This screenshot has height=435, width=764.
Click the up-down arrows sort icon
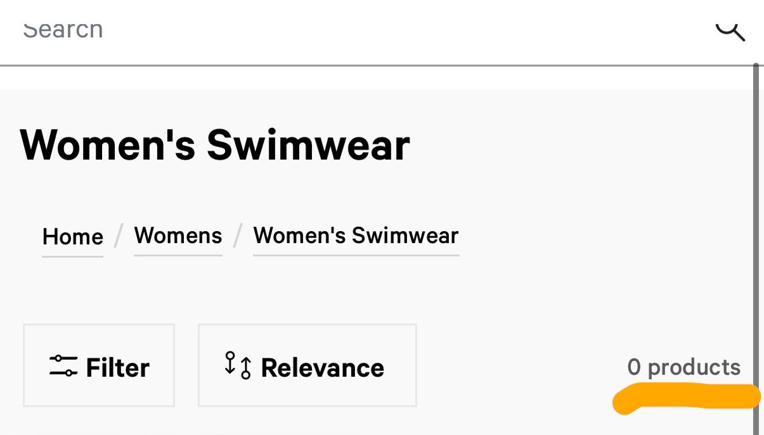pos(238,365)
